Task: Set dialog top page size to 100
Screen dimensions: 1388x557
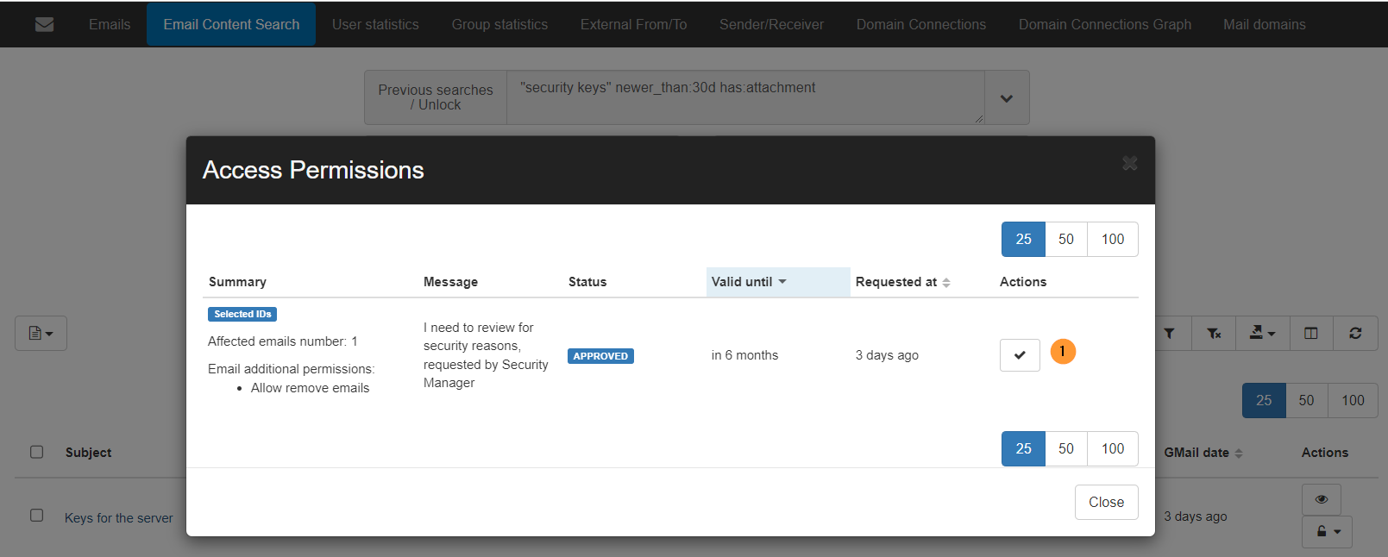Action: click(x=1113, y=239)
